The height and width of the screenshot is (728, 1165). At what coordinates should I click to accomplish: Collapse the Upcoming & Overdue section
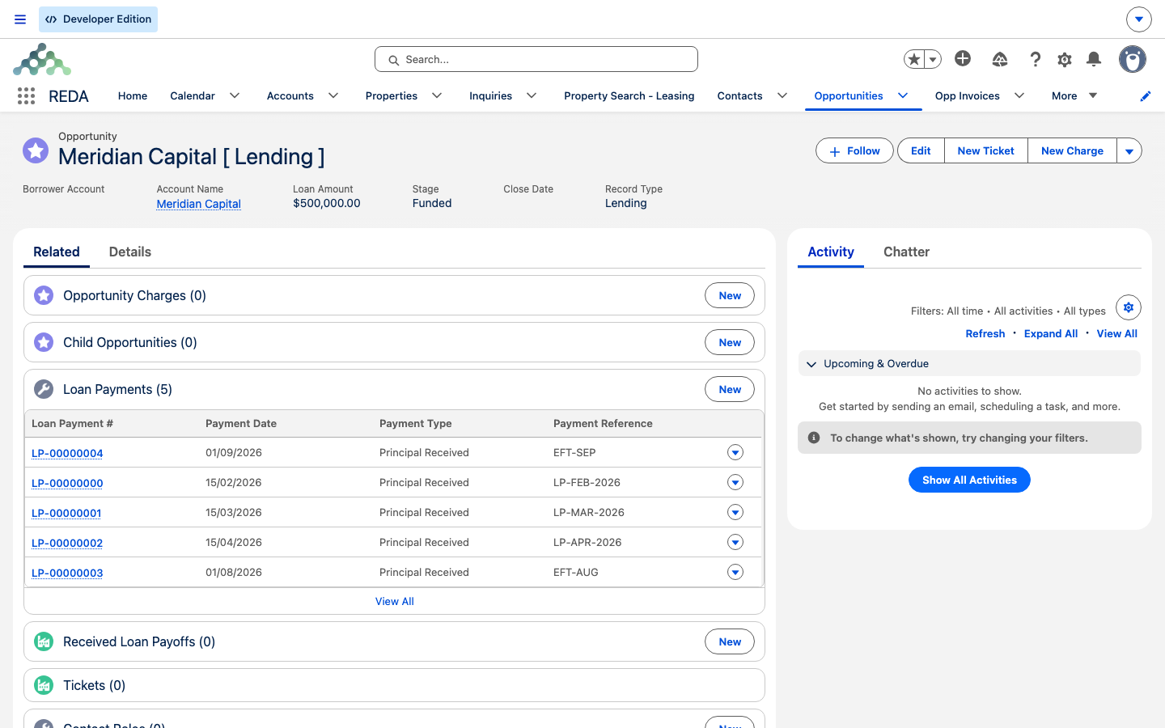811,364
